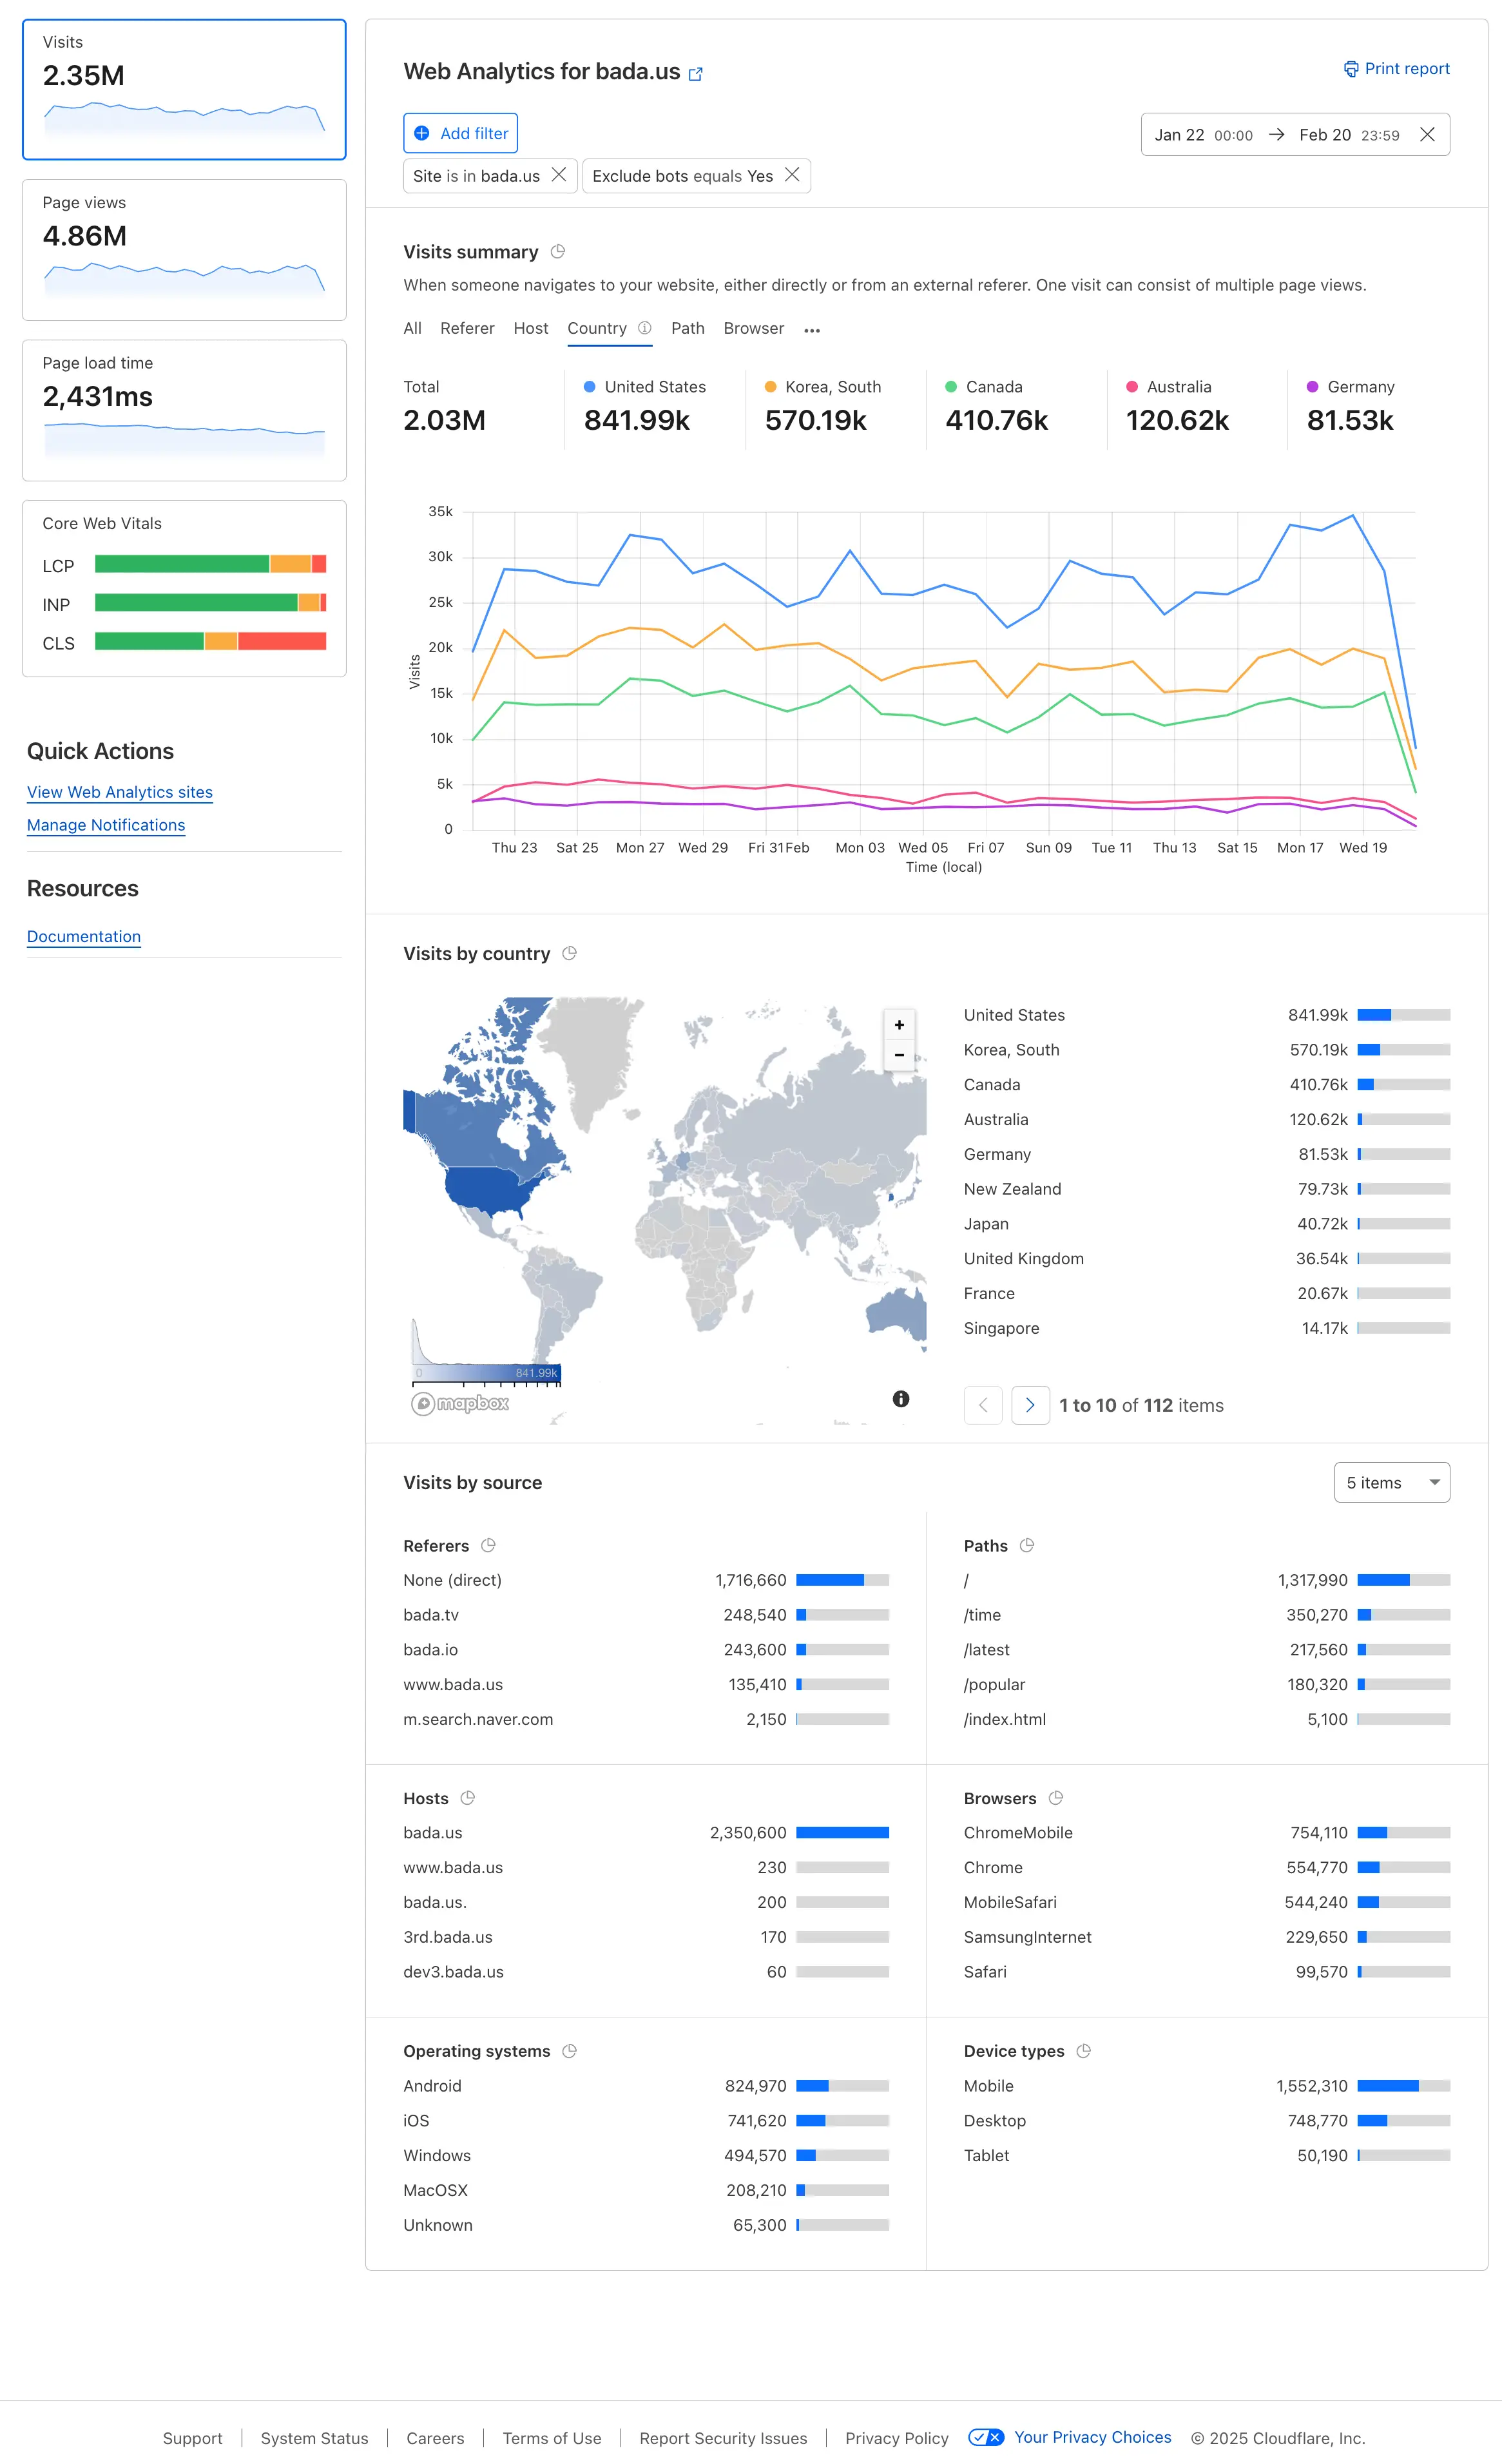
Task: Click the United States blue legend dot
Action: (x=590, y=387)
